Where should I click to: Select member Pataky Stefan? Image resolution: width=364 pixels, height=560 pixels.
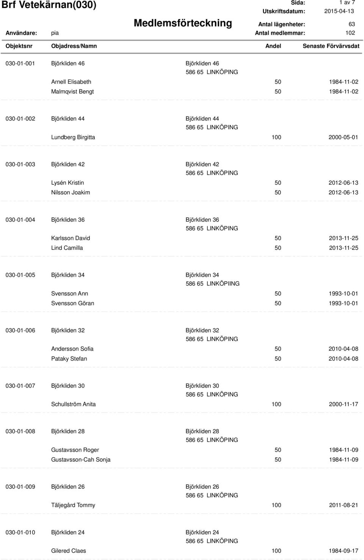pyautogui.click(x=69, y=359)
